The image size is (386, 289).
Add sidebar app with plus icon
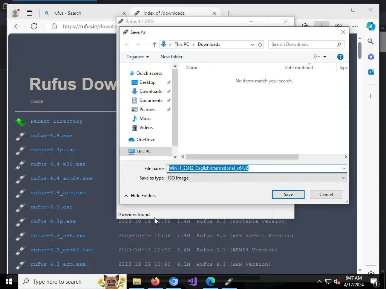pyautogui.click(x=371, y=96)
